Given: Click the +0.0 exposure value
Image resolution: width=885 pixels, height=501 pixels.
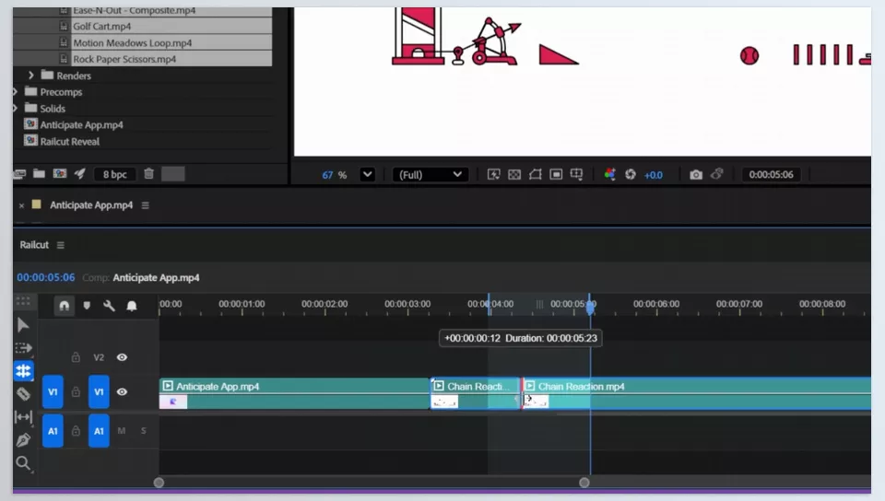Looking at the screenshot, I should (653, 175).
